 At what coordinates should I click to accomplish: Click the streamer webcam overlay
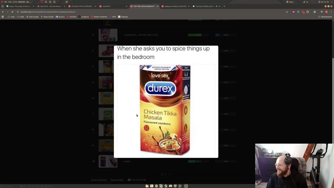295,166
